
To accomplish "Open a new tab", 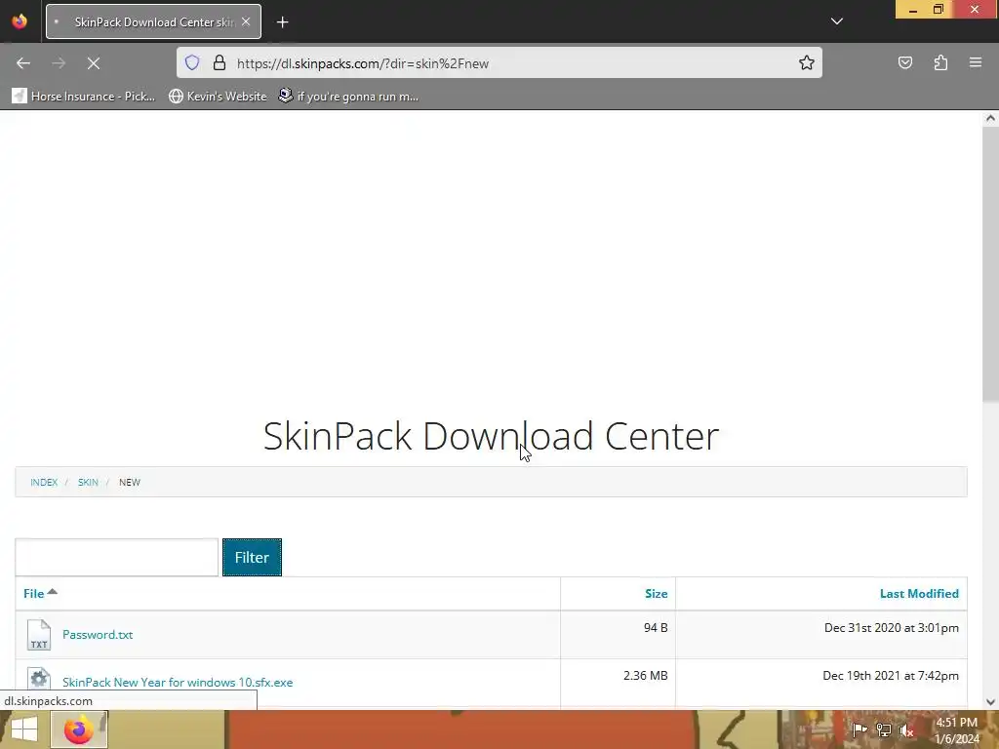I will (282, 22).
